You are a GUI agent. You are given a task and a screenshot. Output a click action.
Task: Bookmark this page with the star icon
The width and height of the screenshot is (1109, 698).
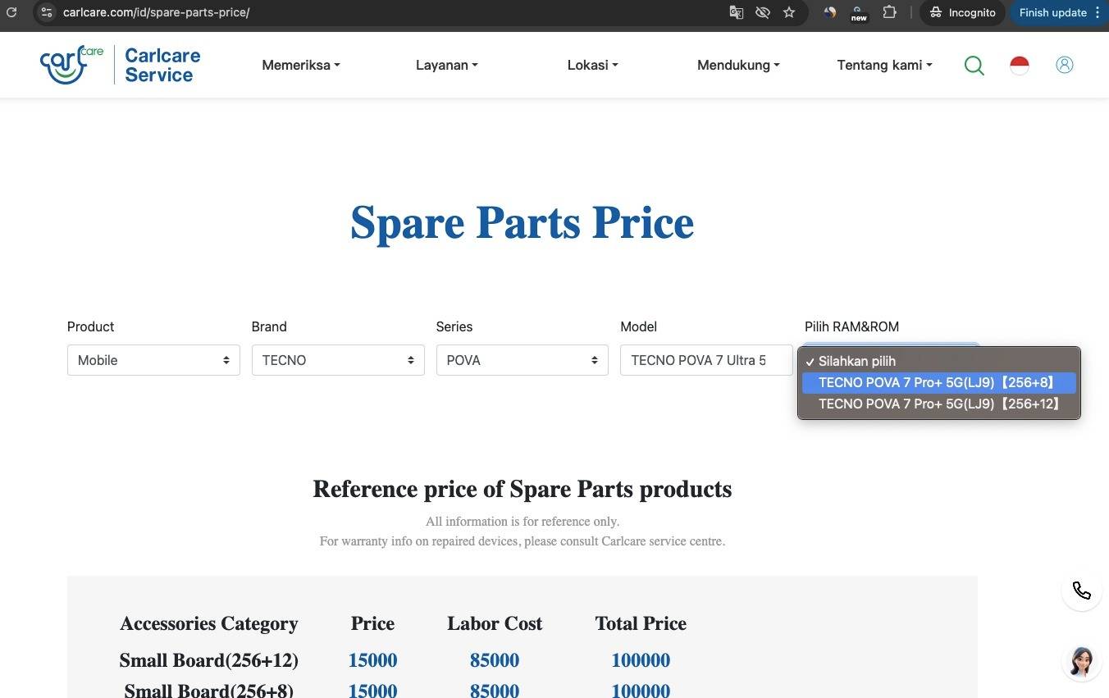pos(789,12)
